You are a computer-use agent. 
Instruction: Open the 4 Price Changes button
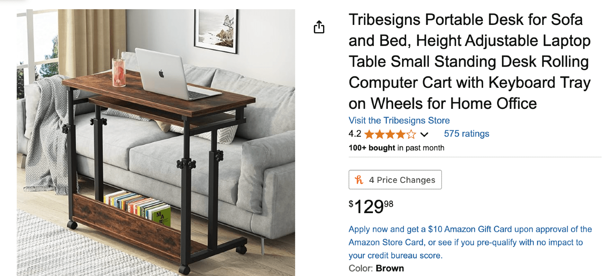395,180
